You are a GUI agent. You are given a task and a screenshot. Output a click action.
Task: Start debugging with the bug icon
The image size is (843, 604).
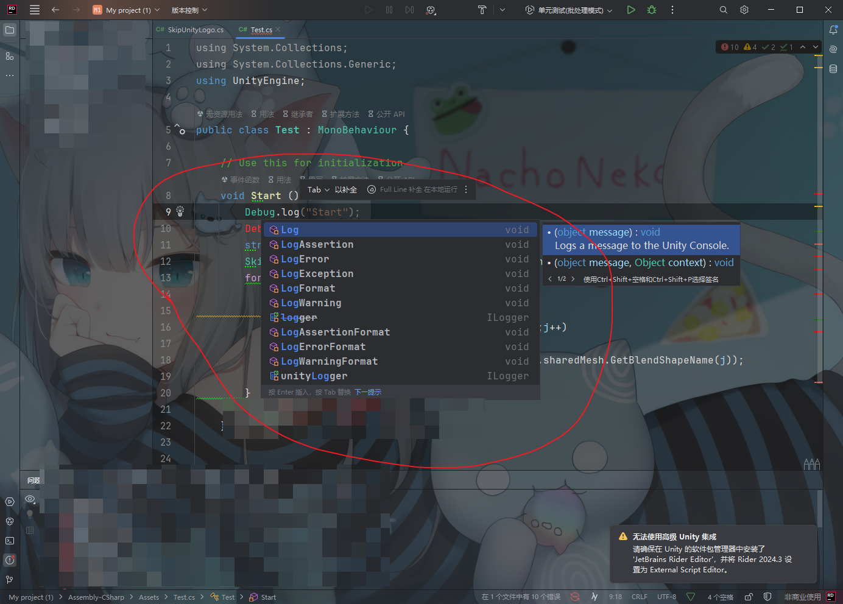pyautogui.click(x=652, y=10)
